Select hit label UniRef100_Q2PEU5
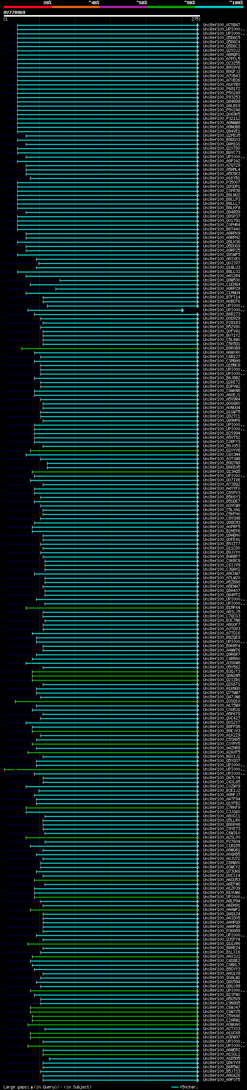 tap(221, 135)
